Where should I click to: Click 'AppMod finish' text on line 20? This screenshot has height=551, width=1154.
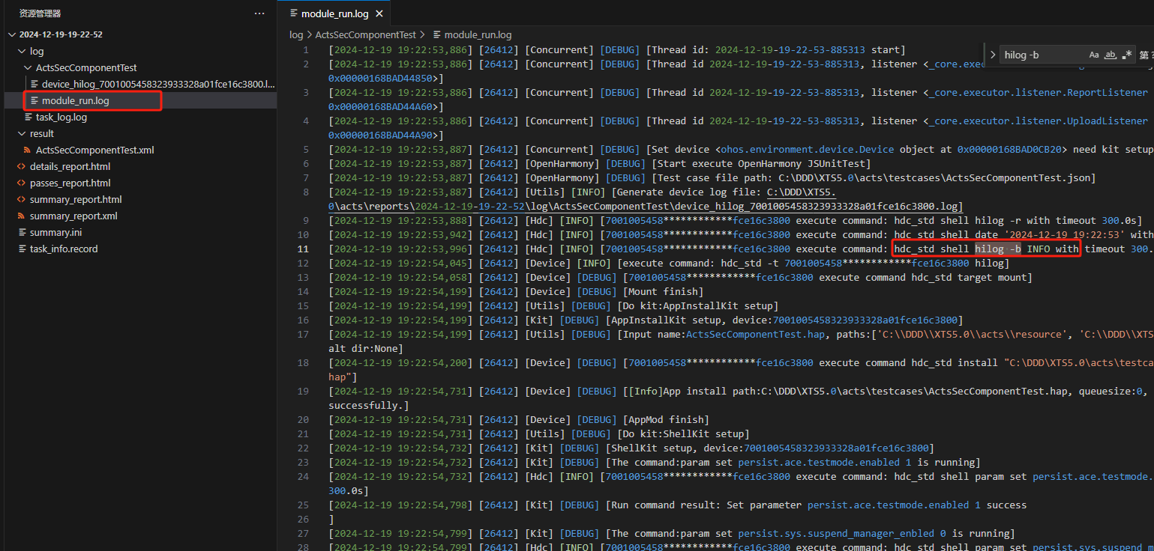coord(666,419)
